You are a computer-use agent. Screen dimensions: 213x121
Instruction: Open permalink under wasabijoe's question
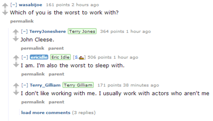click(22, 21)
